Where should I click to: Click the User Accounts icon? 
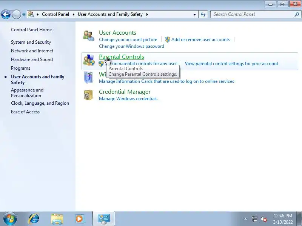[x=89, y=36]
